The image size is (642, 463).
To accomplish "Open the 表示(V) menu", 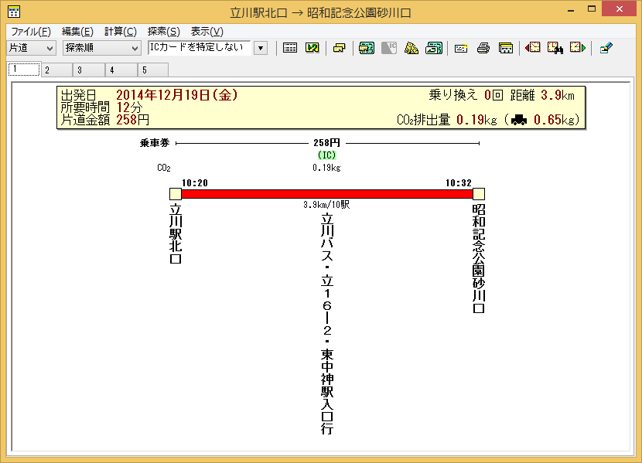I will point(207,32).
